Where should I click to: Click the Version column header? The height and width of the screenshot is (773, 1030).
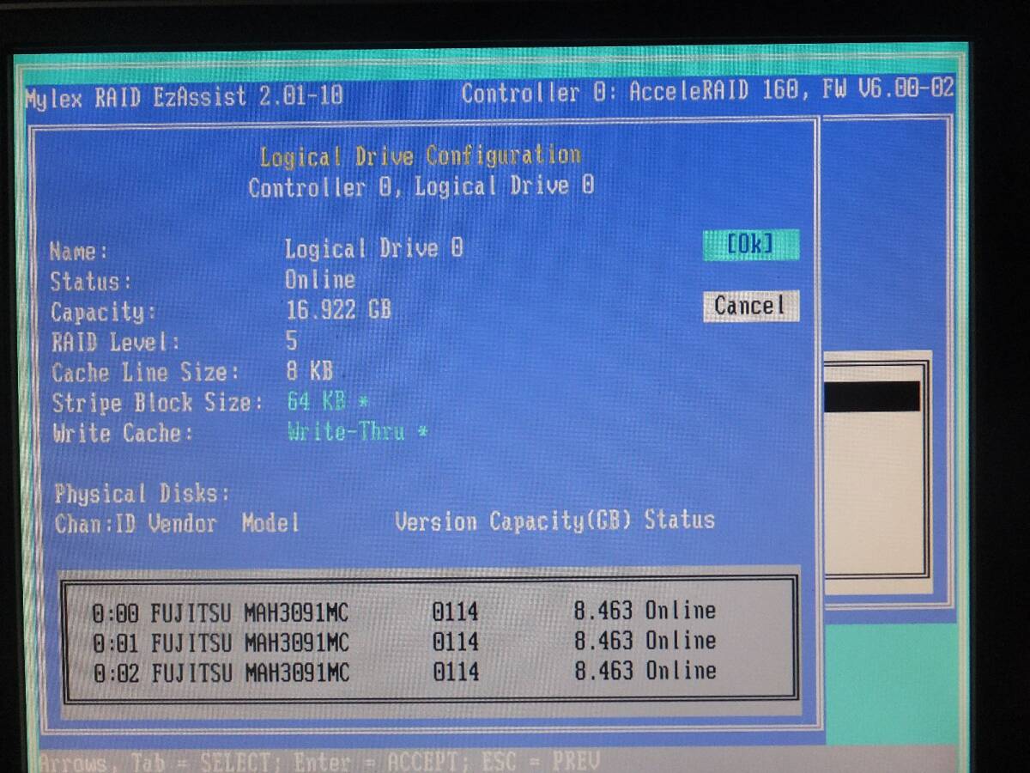coord(436,521)
